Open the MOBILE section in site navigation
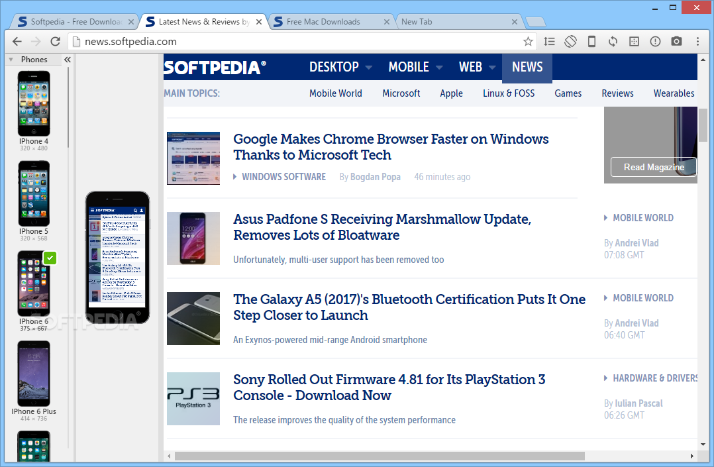 coord(409,68)
